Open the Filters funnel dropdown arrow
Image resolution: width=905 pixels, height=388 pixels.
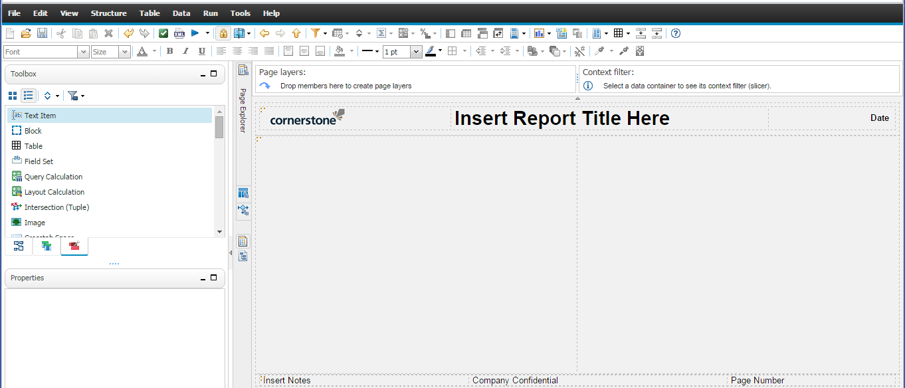(x=325, y=33)
